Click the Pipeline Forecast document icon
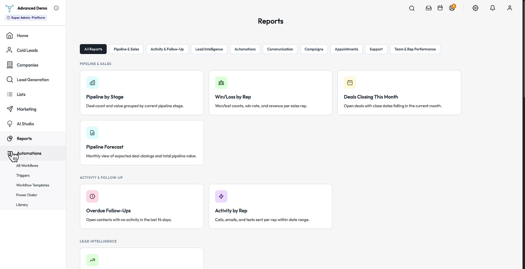Screen dimensions: 525x269 (x=92, y=133)
